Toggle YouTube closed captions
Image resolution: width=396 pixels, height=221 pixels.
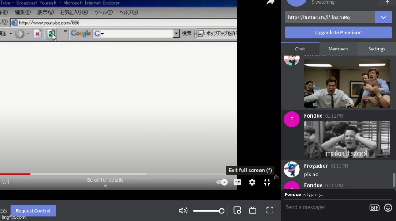point(237,182)
